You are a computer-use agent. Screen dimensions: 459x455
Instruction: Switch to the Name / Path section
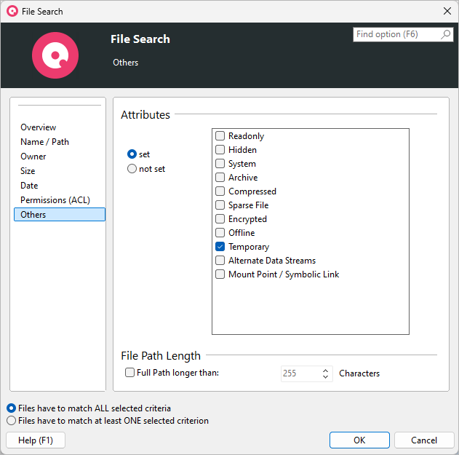point(44,142)
